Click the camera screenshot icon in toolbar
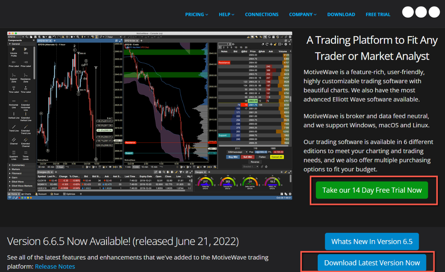Screen dimensions: 445x272 [x=50, y=37]
